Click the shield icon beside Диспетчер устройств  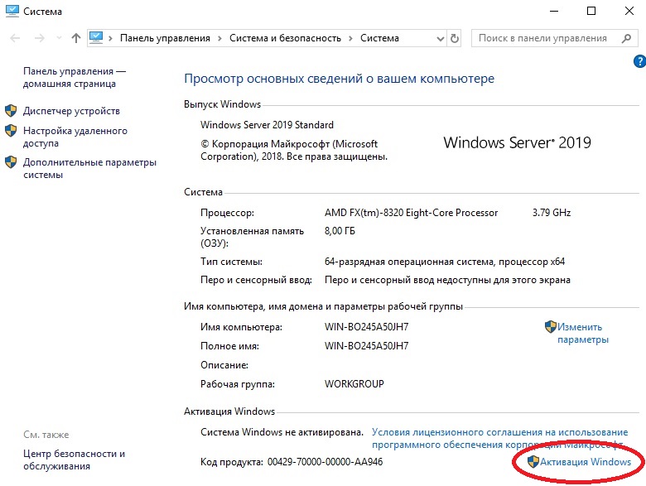click(12, 111)
